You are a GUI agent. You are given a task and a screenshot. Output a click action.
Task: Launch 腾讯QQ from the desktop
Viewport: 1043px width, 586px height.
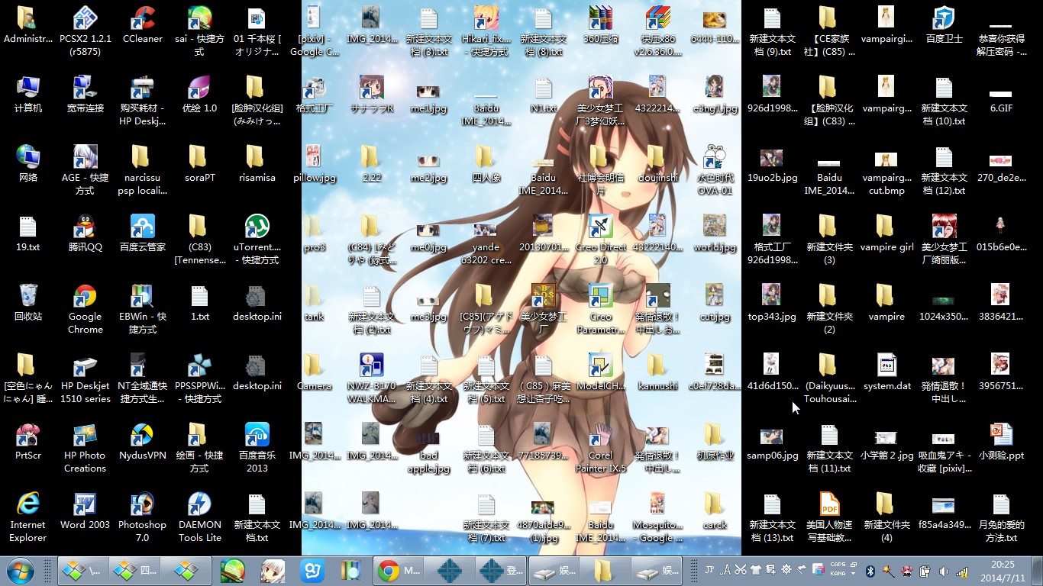coord(85,226)
